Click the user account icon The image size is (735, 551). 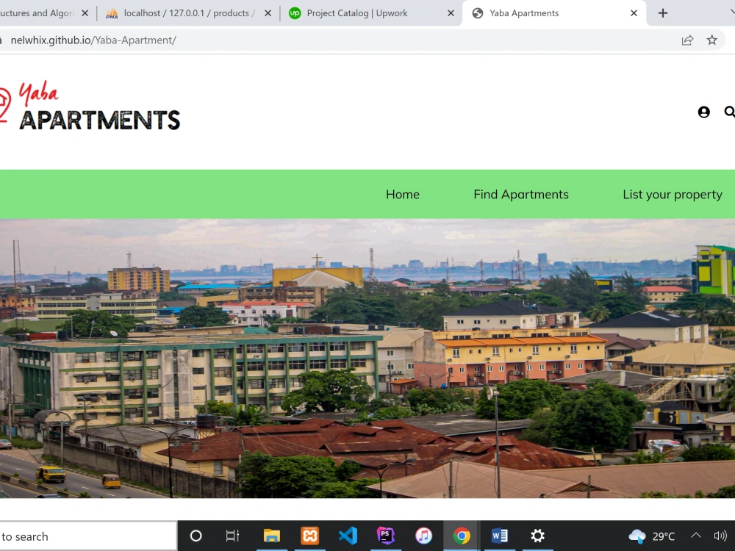(x=703, y=112)
